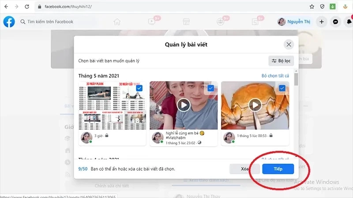
Task: Open the notifications bell icon
Action: point(349,22)
